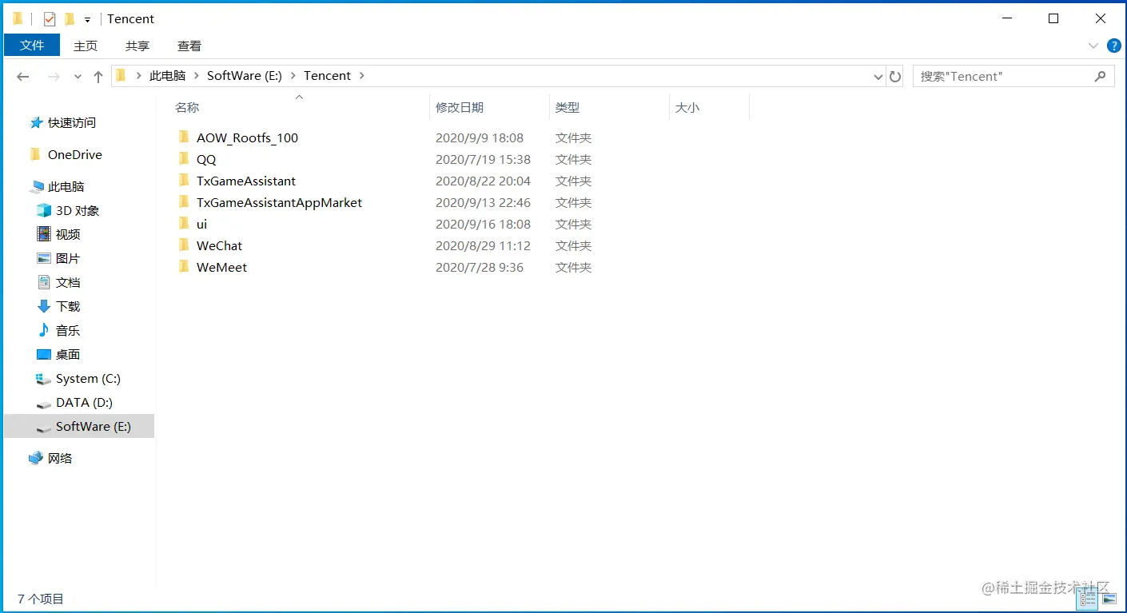Viewport: 1127px width, 613px height.
Task: Open the address bar history dropdown
Action: (878, 77)
